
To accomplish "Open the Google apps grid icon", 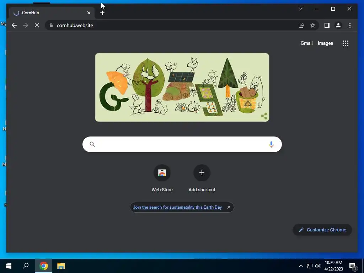I will (346, 43).
